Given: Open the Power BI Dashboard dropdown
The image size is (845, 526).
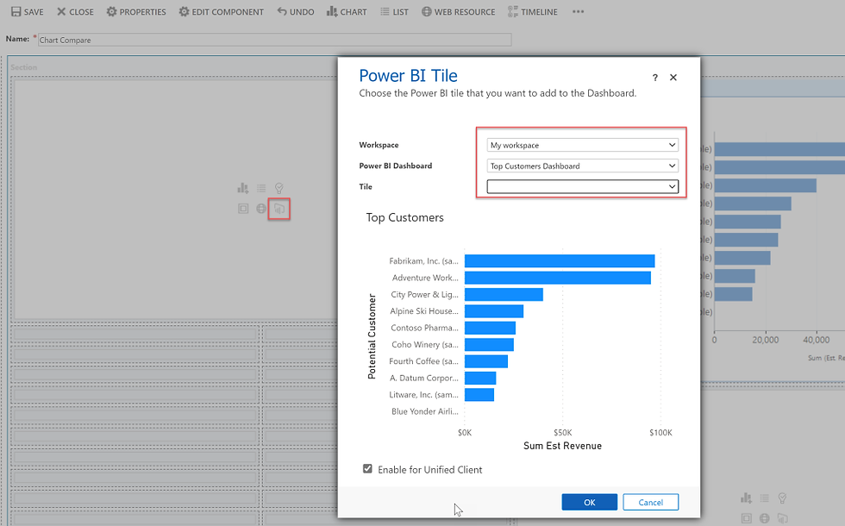Looking at the screenshot, I should [x=583, y=166].
